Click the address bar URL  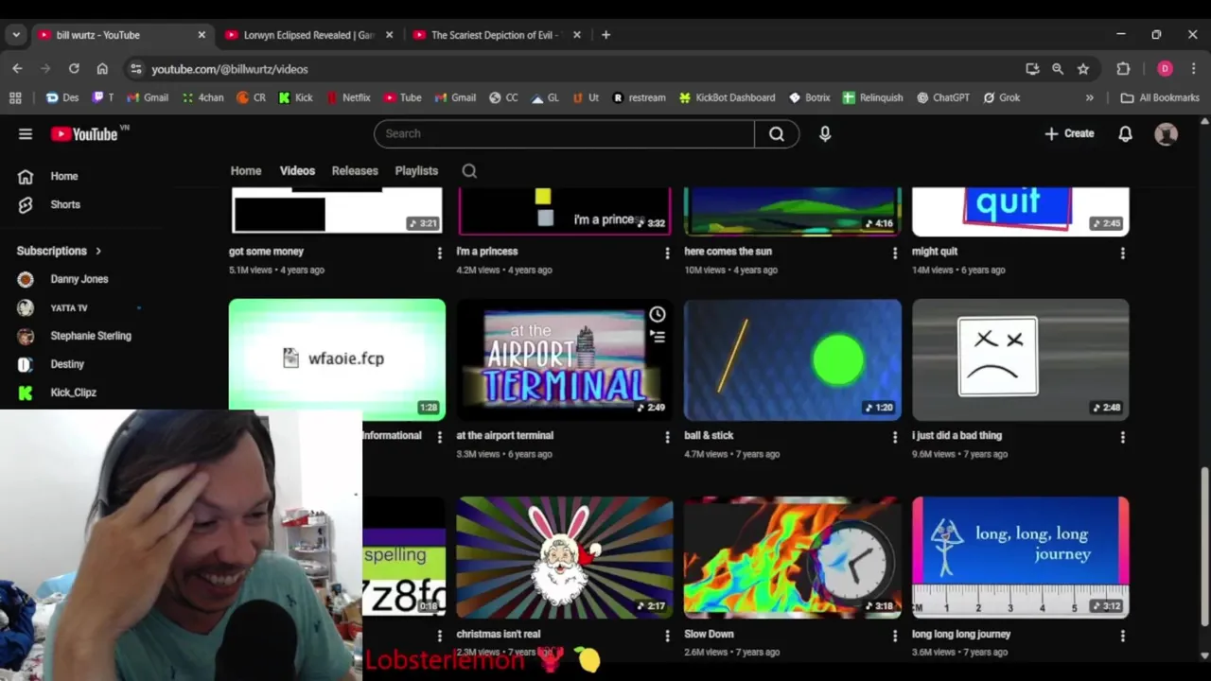click(230, 69)
